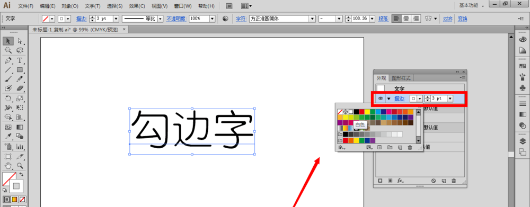The height and width of the screenshot is (207, 530).
Task: Select the Magic Wand tool
Action: [x=8, y=51]
